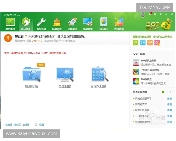The width and height of the screenshot is (176, 141).
Task: Click the settings gear icon at bottom
Action: (x=36, y=125)
